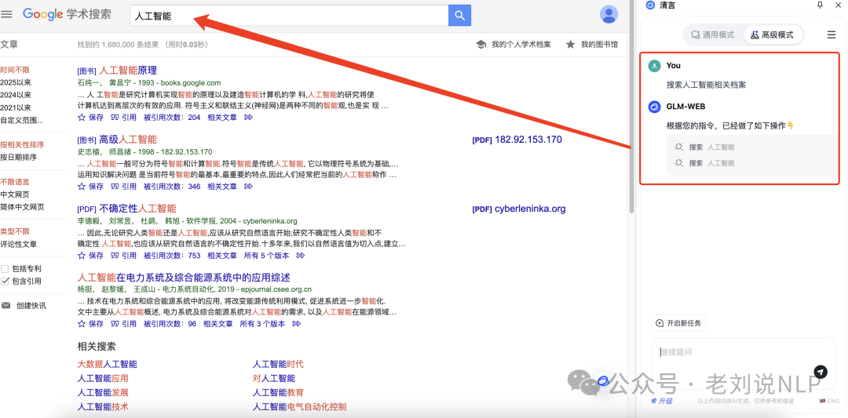
Task: Click the 升级 upgrade link
Action: coord(661,401)
